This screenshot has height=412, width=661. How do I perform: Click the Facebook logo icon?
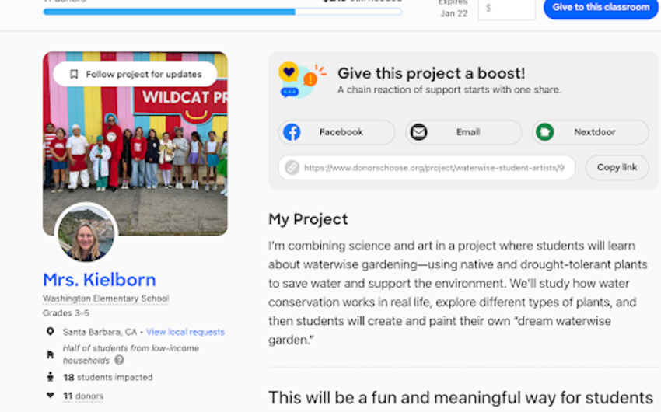(x=292, y=132)
